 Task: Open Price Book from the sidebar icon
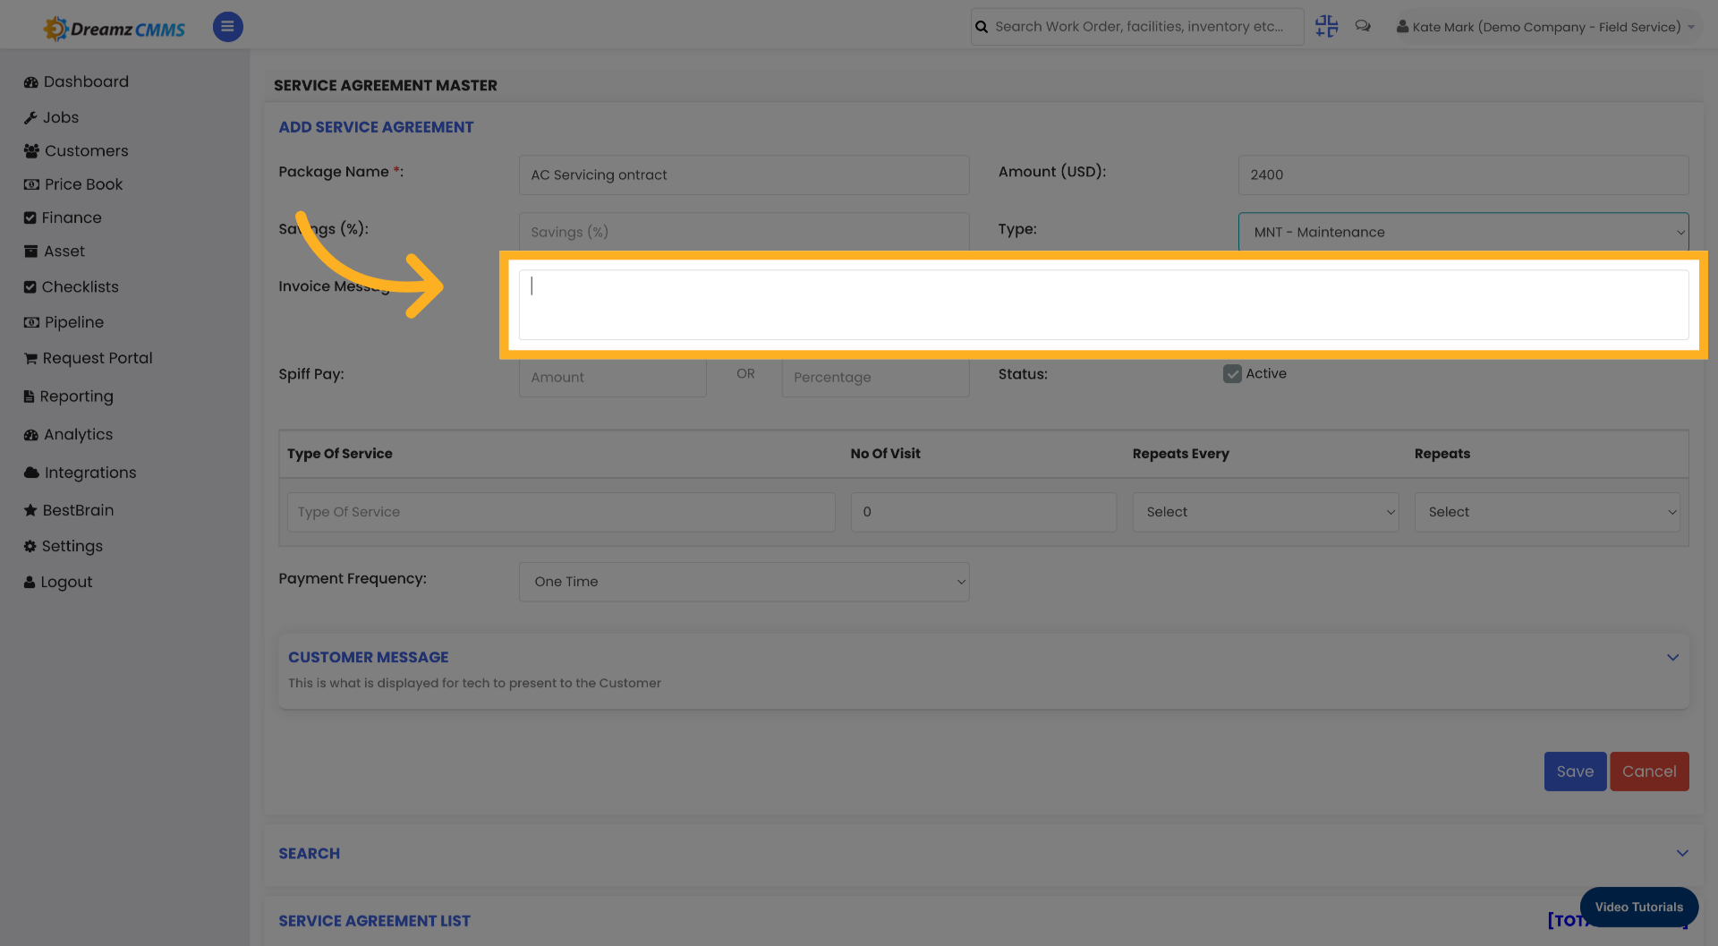coord(30,183)
